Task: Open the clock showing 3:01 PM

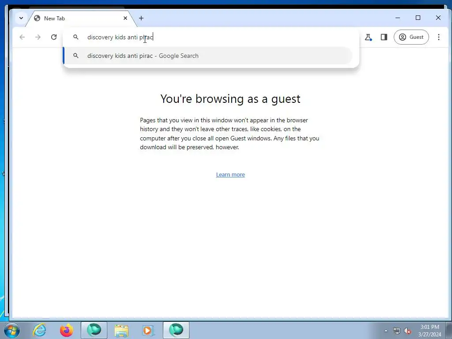Action: click(429, 331)
